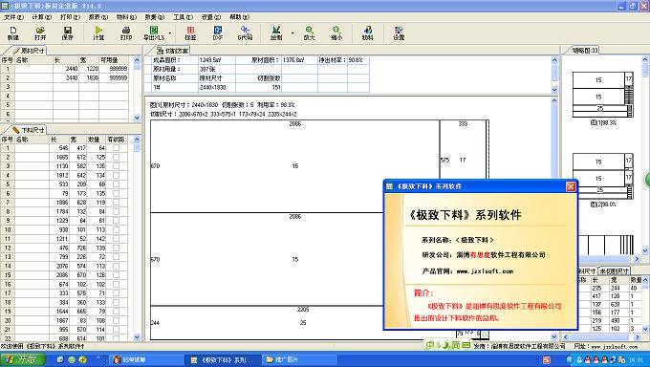
Task: Open 推广图片 folder on the taskbar
Action: 300,359
